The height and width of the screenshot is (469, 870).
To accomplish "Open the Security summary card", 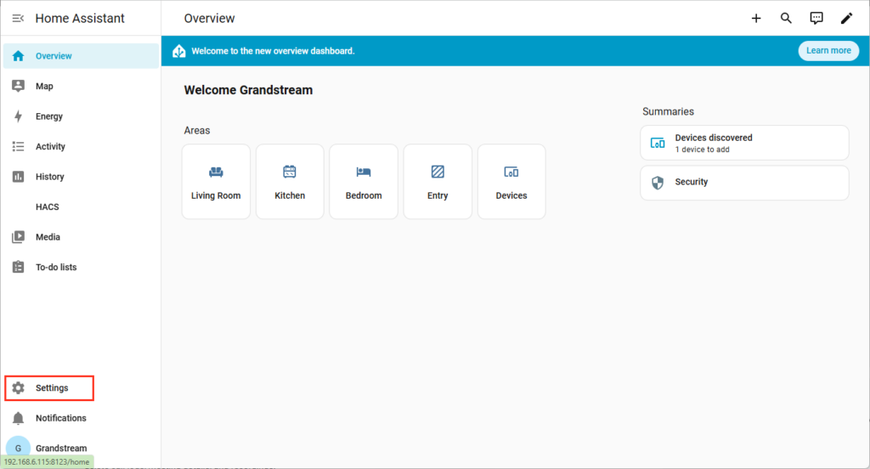I will 744,183.
